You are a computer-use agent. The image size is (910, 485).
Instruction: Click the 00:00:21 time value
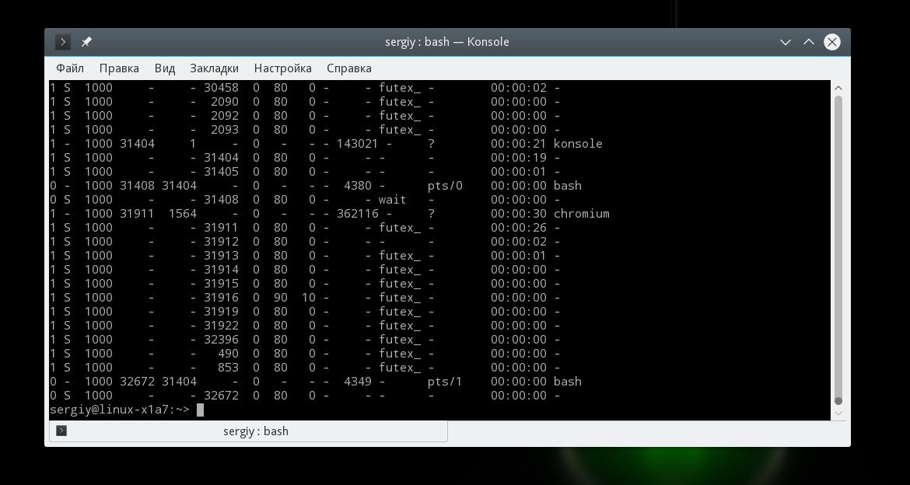tap(519, 144)
